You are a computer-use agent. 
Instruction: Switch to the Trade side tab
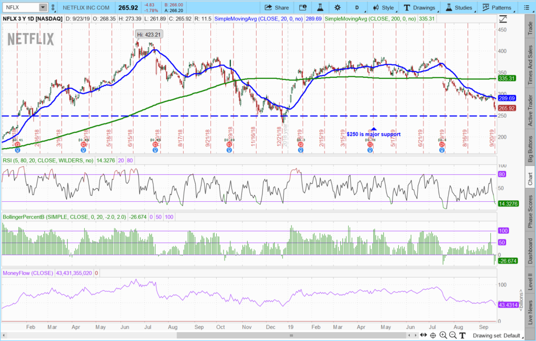point(530,27)
